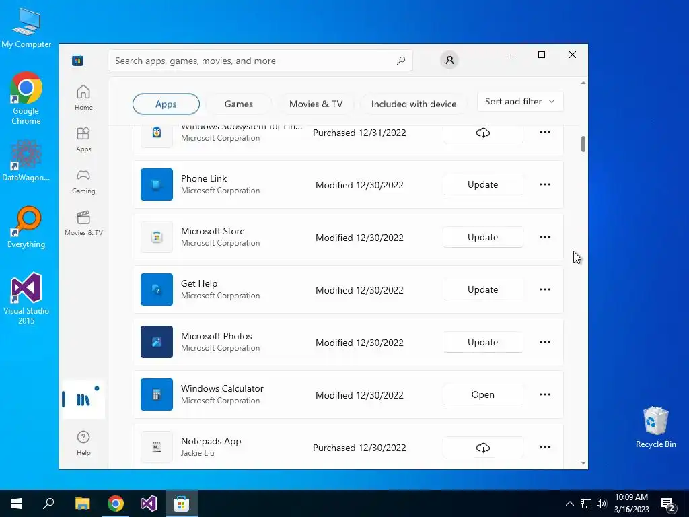Click the Get Help app icon
Screen dimensions: 689x517
coord(156,289)
